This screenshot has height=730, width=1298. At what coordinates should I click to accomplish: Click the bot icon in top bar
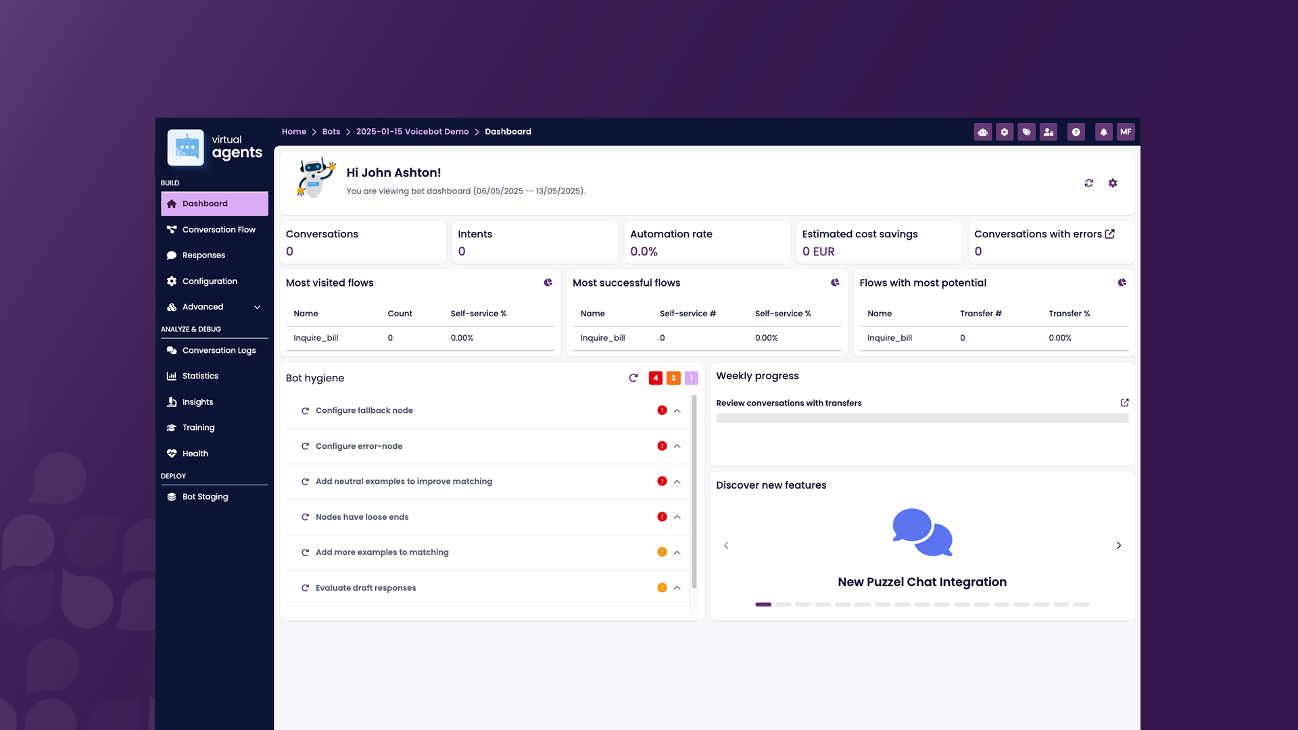[x=982, y=132]
